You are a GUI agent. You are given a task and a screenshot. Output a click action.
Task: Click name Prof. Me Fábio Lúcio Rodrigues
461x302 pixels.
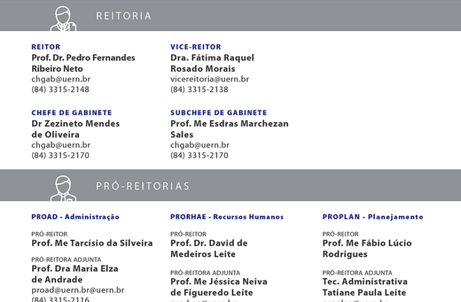[367, 249]
